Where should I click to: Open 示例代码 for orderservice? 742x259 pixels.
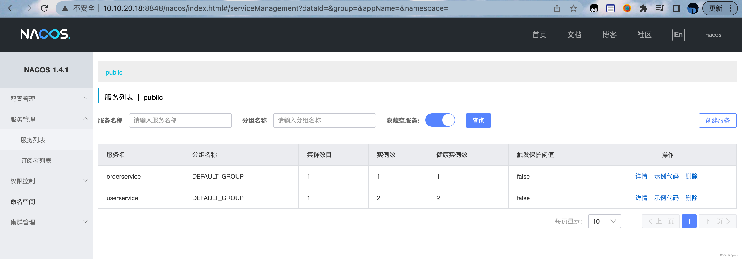[x=666, y=176]
